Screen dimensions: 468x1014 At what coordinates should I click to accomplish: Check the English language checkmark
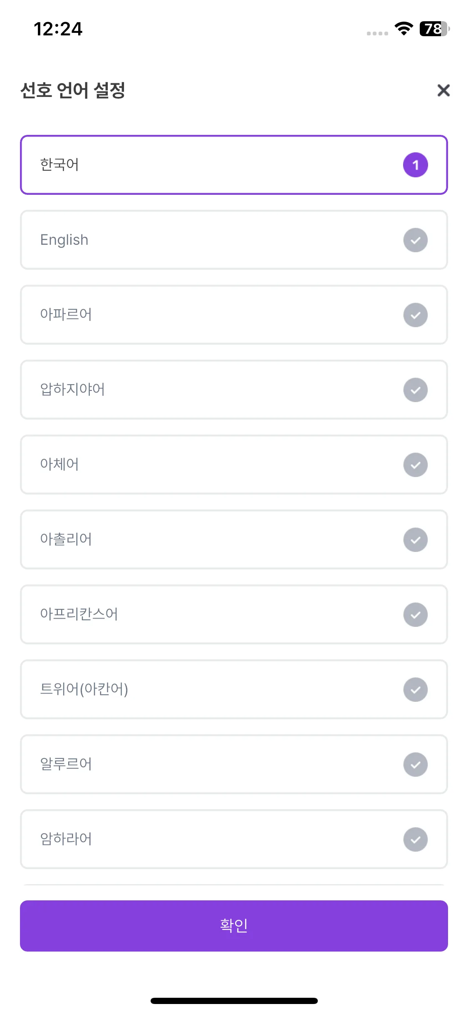pyautogui.click(x=415, y=240)
